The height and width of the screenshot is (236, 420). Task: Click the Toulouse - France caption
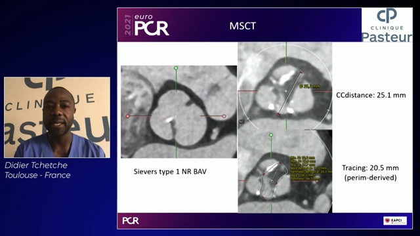point(37,175)
